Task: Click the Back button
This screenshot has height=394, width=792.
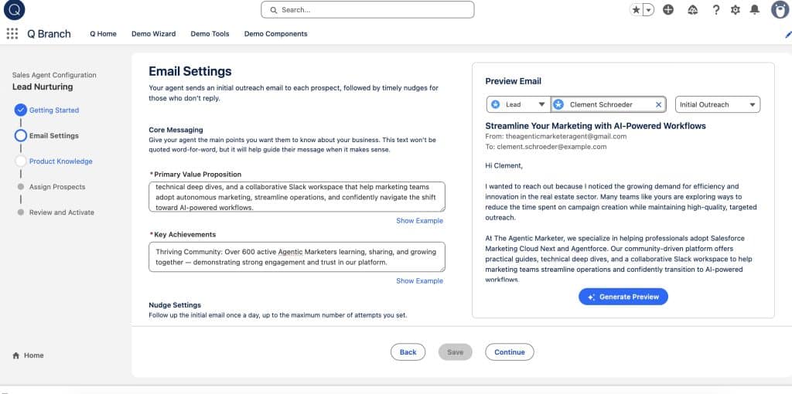Action: pos(408,352)
